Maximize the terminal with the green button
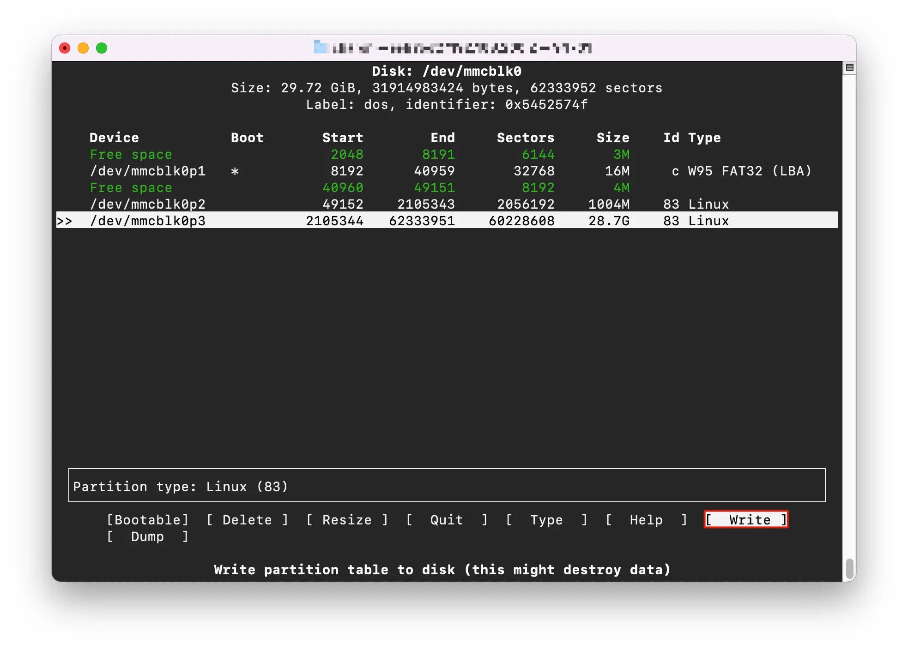This screenshot has width=908, height=650. [x=102, y=48]
